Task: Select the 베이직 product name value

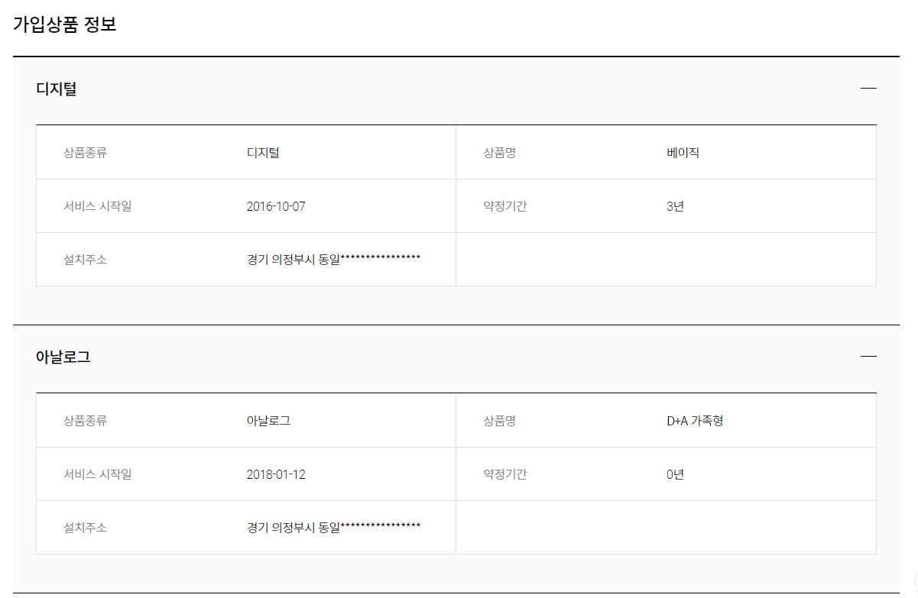Action: tap(683, 153)
